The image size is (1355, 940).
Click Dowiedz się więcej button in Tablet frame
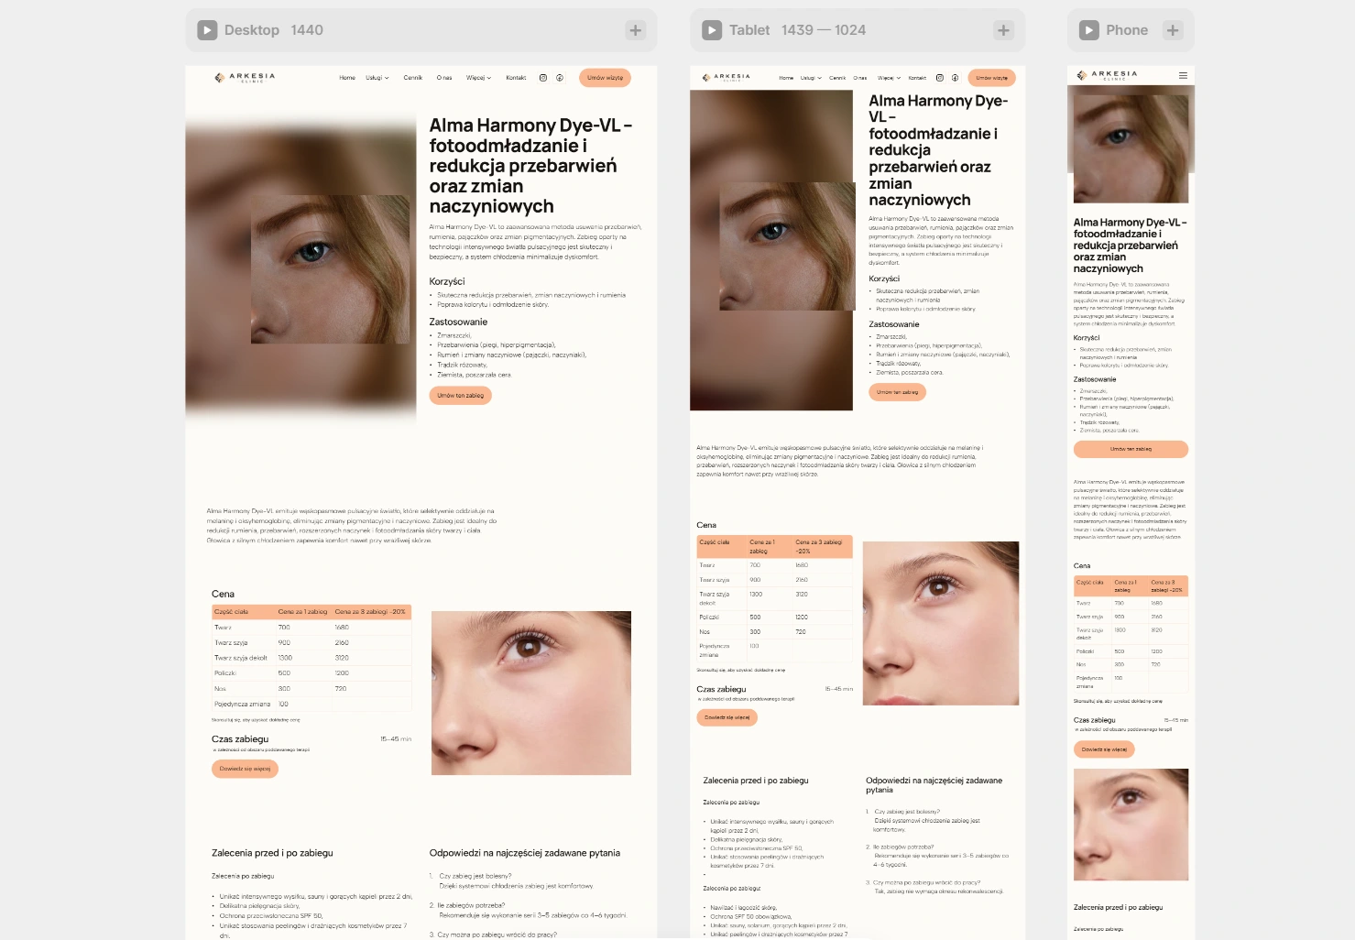pyautogui.click(x=727, y=717)
